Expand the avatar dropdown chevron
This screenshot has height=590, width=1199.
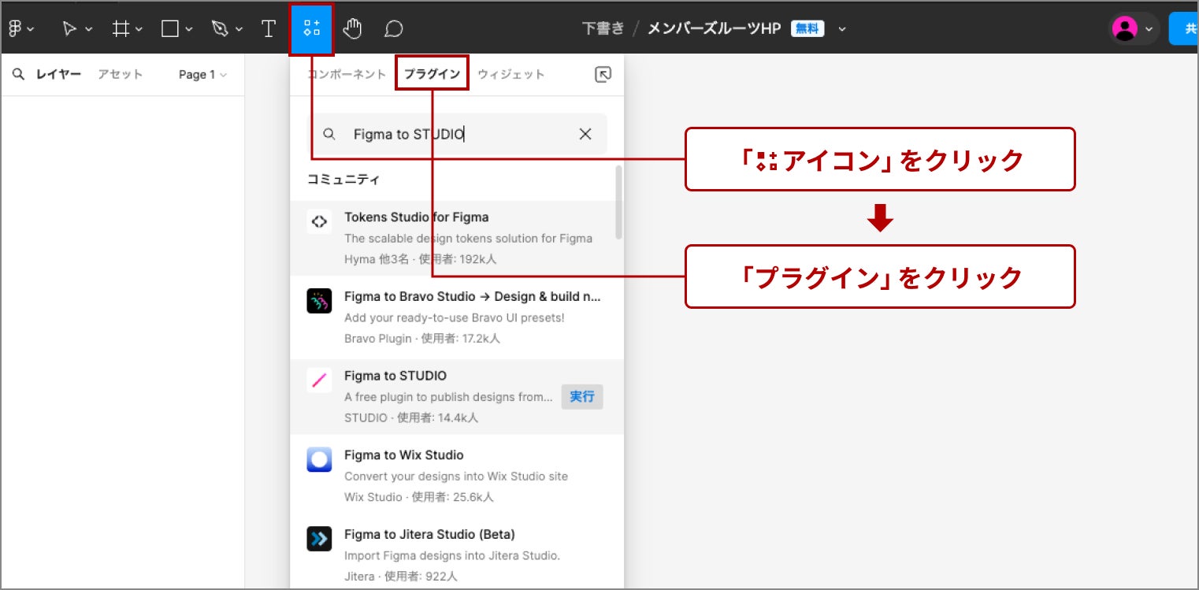click(x=1149, y=30)
